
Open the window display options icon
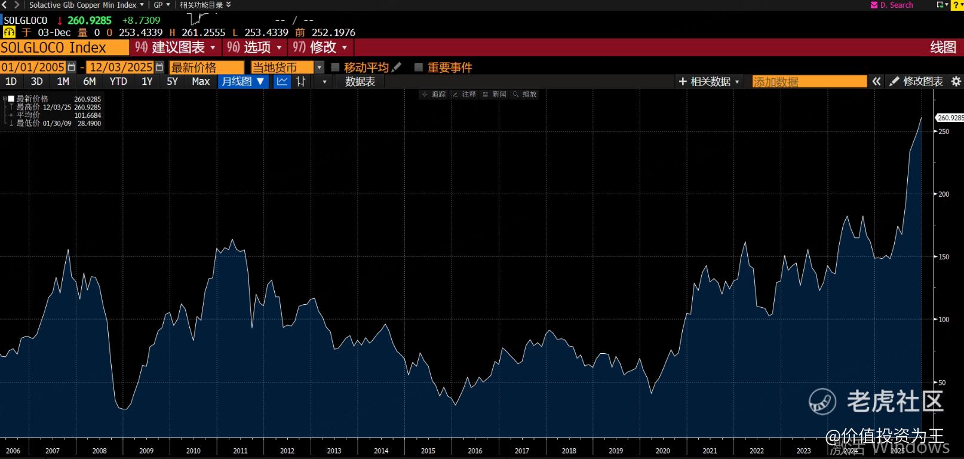(942, 5)
